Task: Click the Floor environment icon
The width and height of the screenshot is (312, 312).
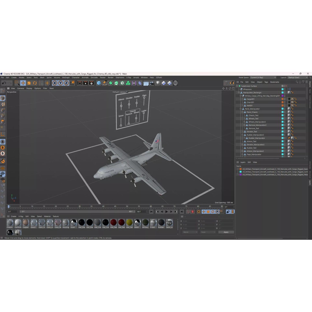Action: point(146,83)
